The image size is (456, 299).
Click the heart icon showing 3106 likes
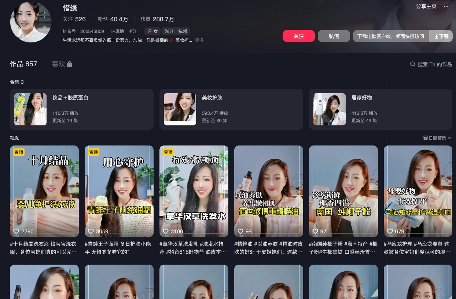(166, 231)
